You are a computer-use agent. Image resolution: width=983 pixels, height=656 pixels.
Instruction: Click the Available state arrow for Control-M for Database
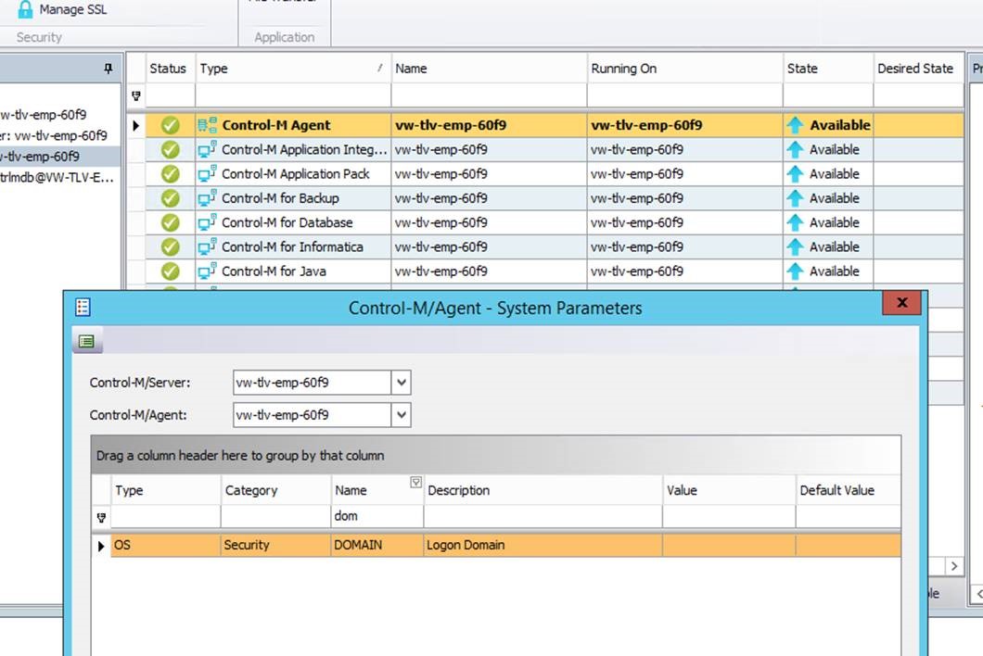[x=795, y=222]
